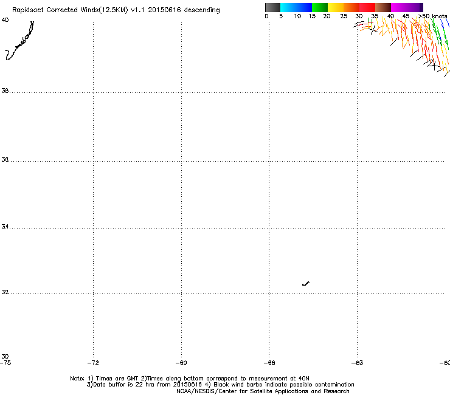Image resolution: width=450 pixels, height=395 pixels.
Task: Click the longitude label '-63'
Action: point(358,363)
